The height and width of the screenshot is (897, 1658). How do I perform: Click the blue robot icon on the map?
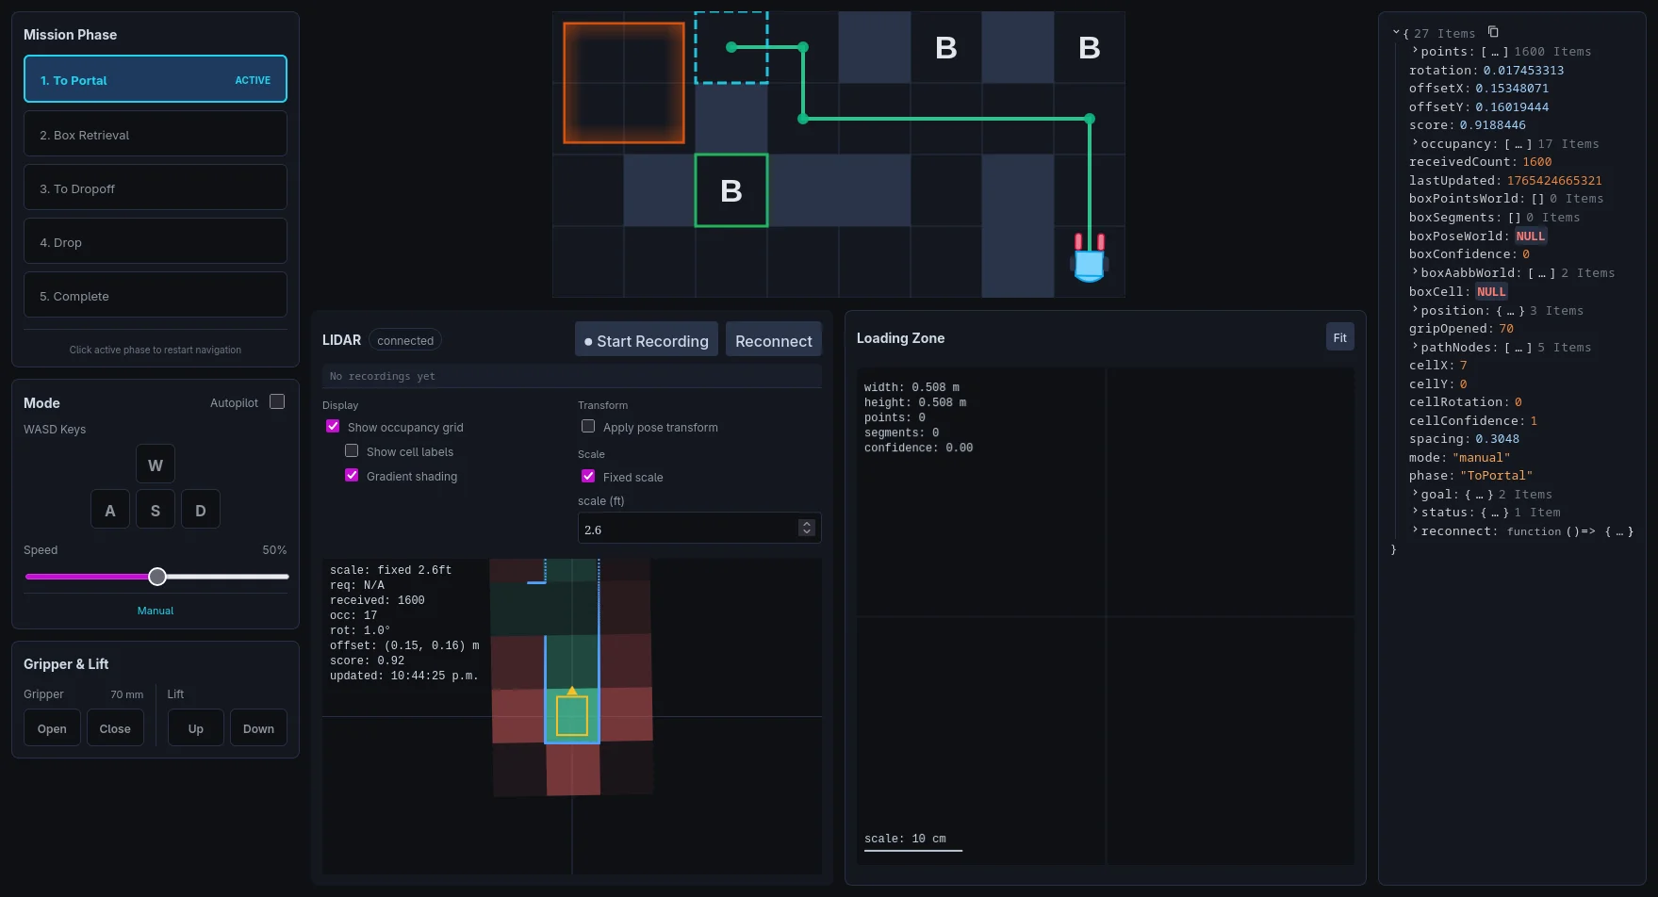click(x=1089, y=261)
